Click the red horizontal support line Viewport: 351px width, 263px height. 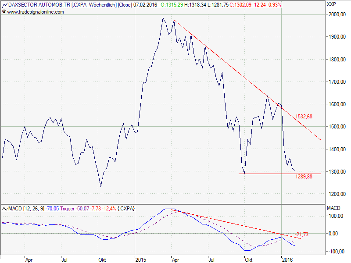pos(272,174)
